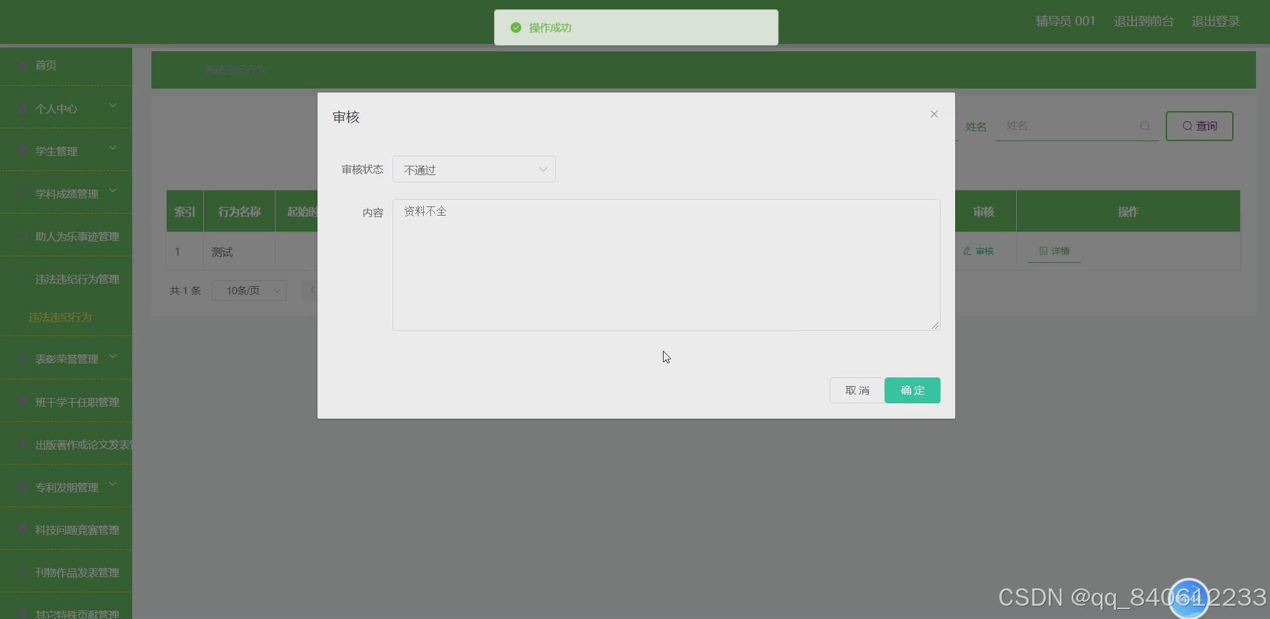Close the 审核 dialog with the X
The image size is (1270, 619).
(x=934, y=114)
